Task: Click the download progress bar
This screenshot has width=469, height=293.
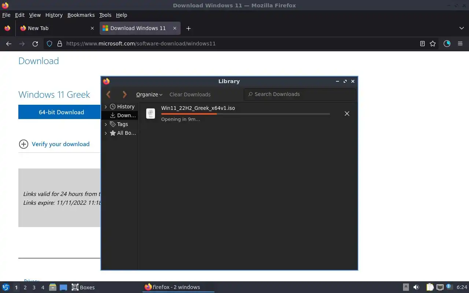Action: coord(245,114)
